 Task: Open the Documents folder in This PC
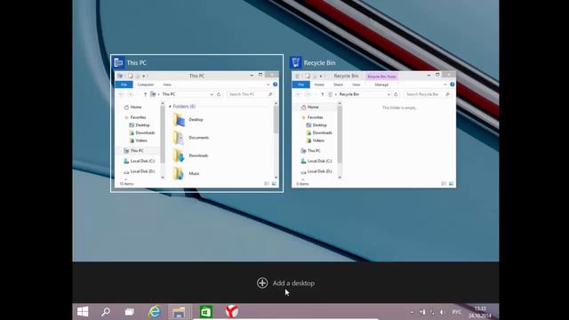tap(191, 138)
